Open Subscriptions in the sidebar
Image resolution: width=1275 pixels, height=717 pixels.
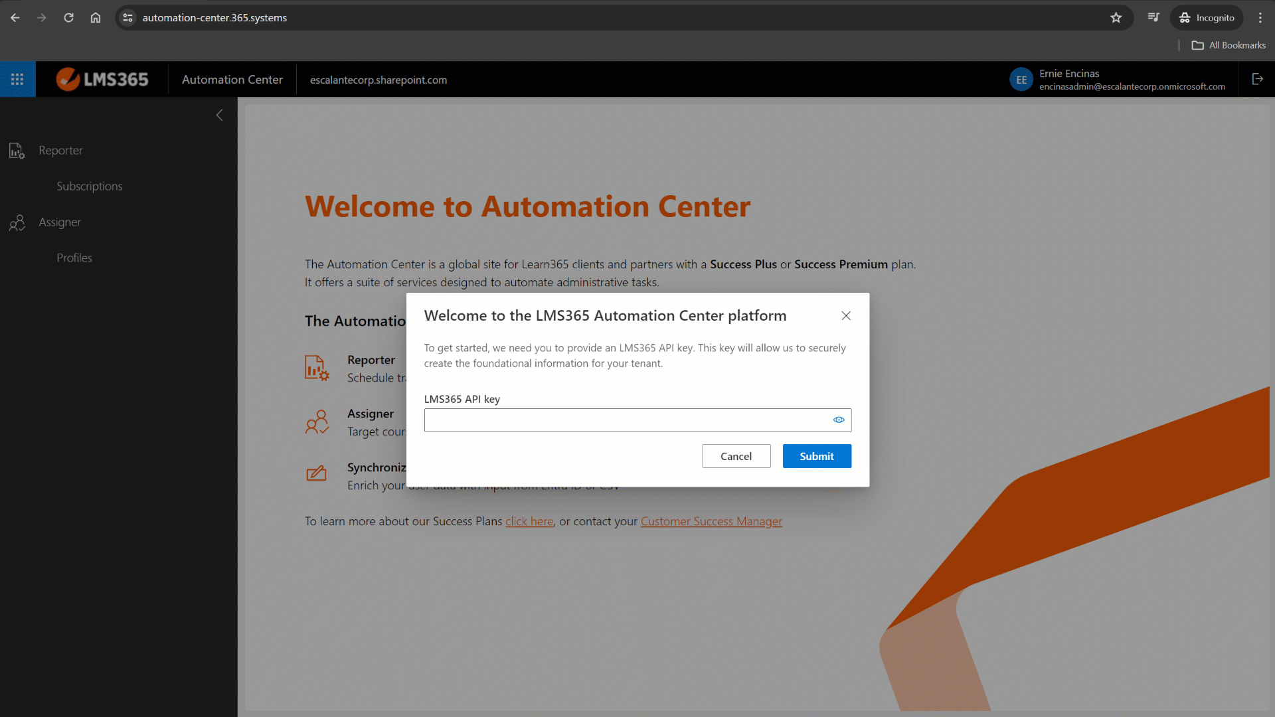(90, 186)
